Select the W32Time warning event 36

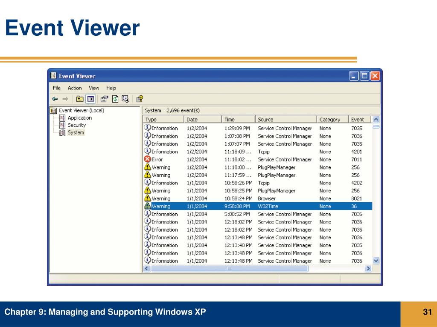(257, 206)
